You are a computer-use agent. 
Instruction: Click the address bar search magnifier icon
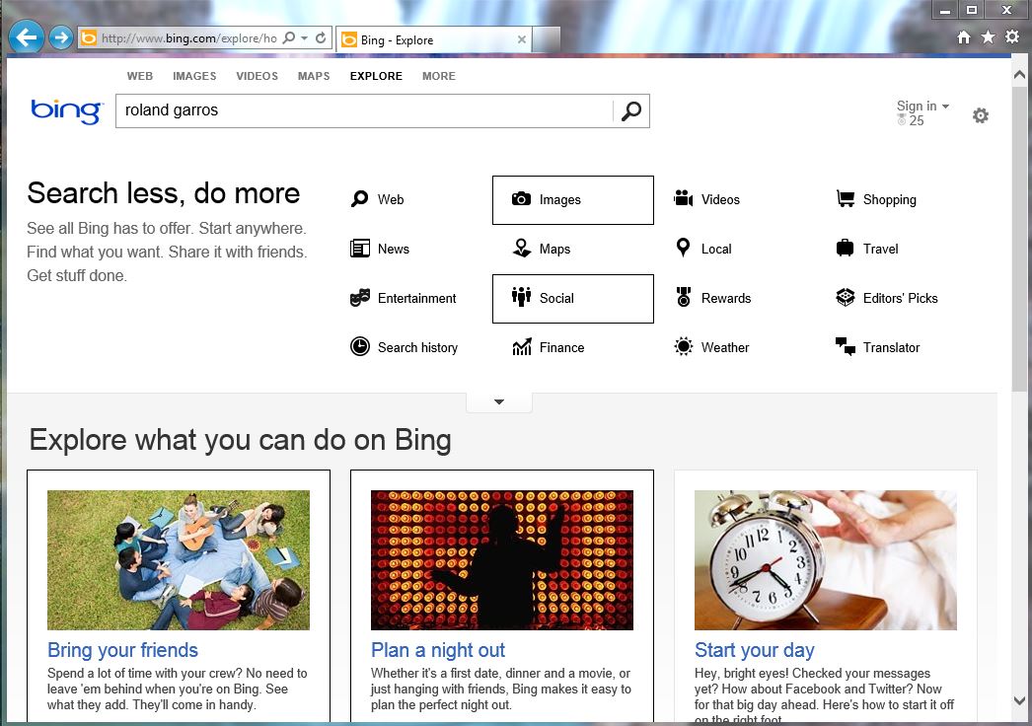click(288, 38)
